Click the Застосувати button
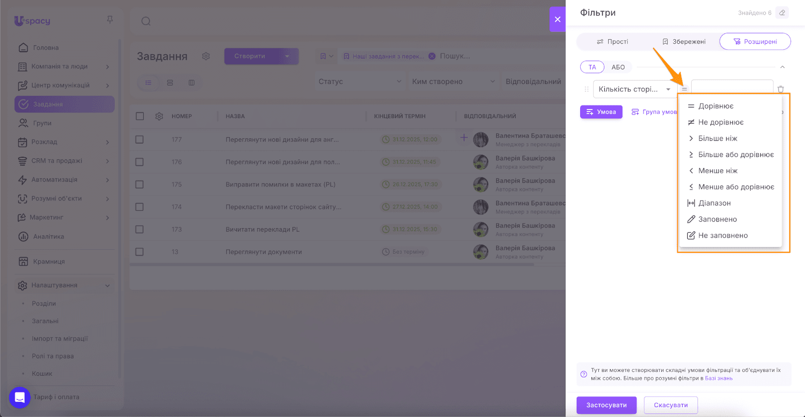805x417 pixels. click(x=606, y=405)
